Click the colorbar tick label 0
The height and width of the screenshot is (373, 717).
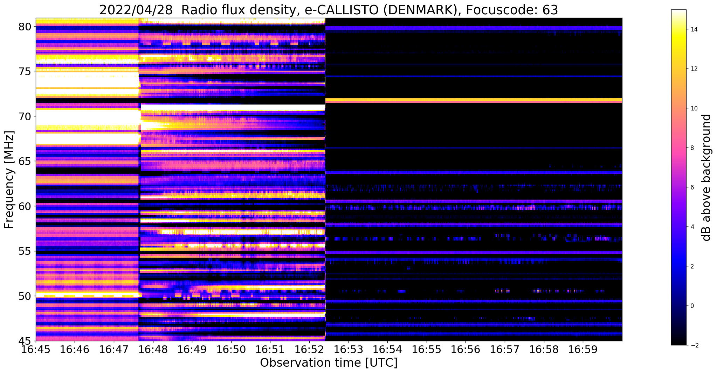click(x=692, y=306)
